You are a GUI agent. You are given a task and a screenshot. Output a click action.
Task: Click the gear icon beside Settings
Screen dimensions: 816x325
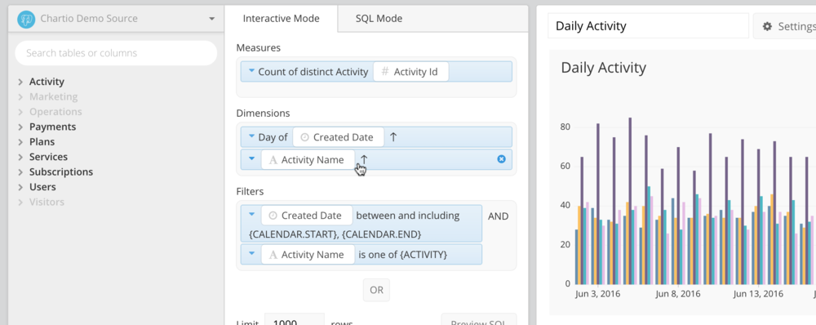767,26
